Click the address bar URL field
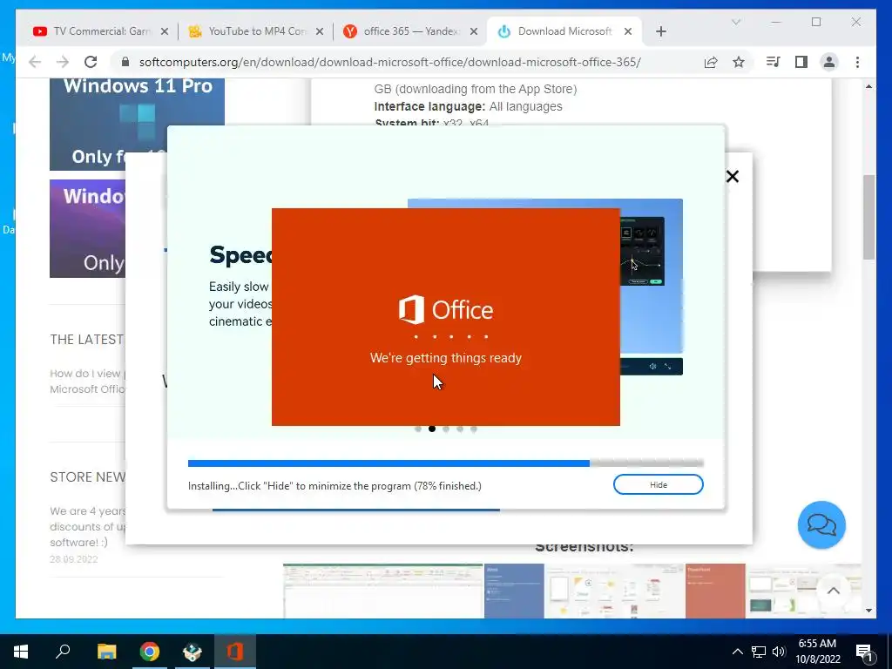This screenshot has width=892, height=669. point(389,62)
